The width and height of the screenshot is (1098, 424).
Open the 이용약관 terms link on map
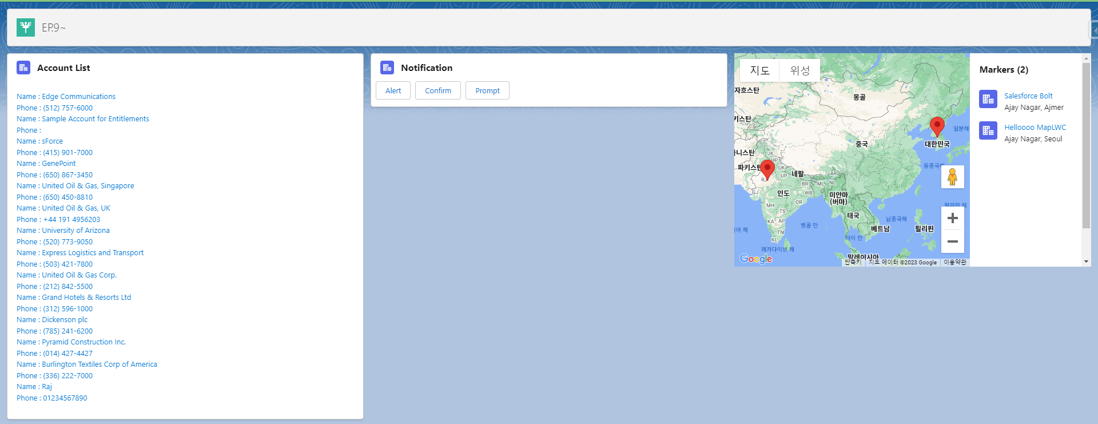tap(955, 262)
